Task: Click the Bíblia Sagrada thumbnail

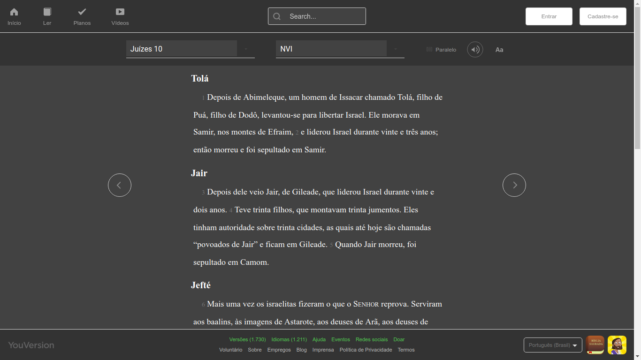Action: tap(595, 345)
